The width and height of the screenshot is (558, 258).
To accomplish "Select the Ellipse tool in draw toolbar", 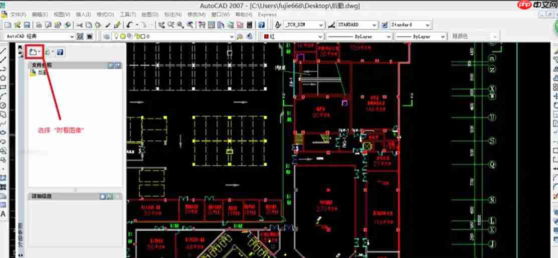I will click(x=3, y=132).
